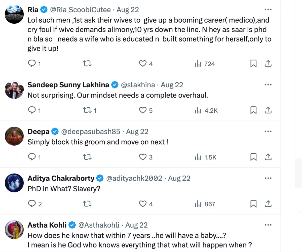This screenshot has width=302, height=252.
Task: Open more options on Ria's tweet
Action: pos(268,10)
